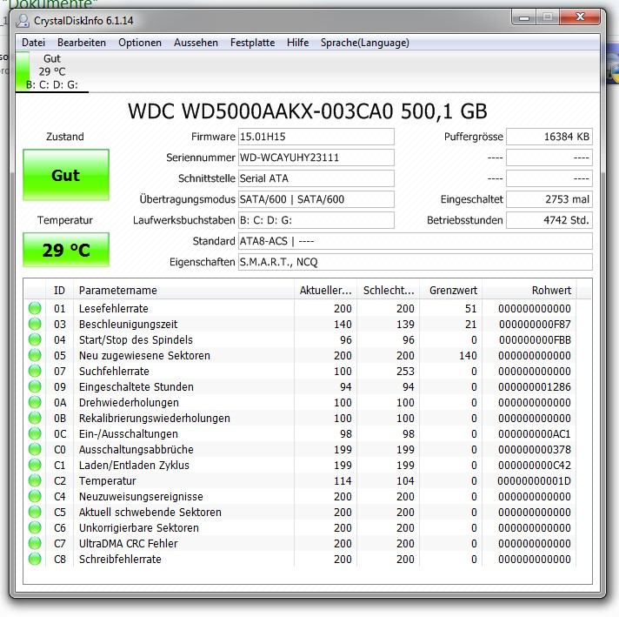Click status dot for UltraDMA CRC Fehler
The height and width of the screenshot is (617, 619).
[x=35, y=543]
